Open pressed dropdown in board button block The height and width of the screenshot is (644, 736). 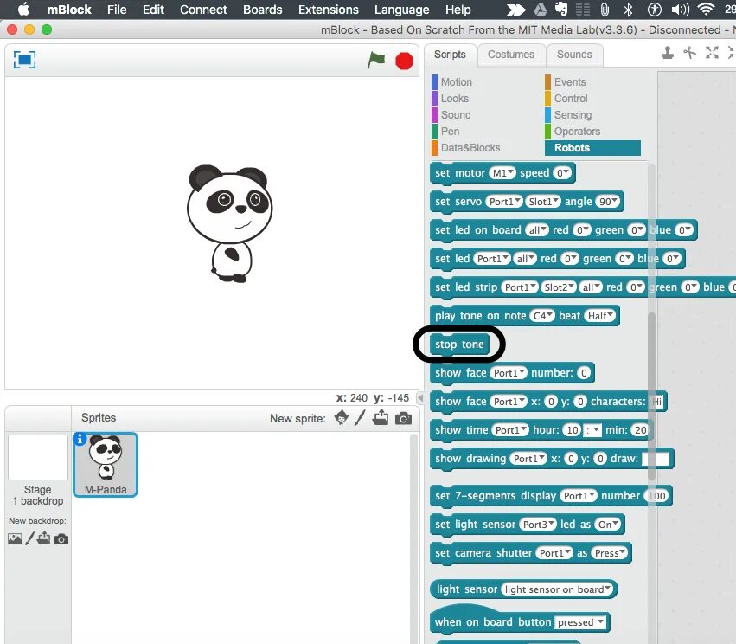(x=580, y=623)
